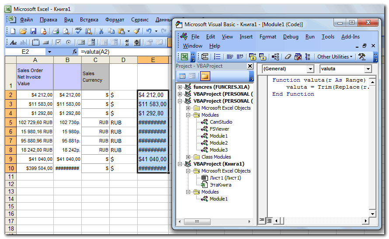Viewport: 389px width, 239px height.
Task: Switch to Full Module View in code window
Action: pyautogui.click(x=269, y=220)
